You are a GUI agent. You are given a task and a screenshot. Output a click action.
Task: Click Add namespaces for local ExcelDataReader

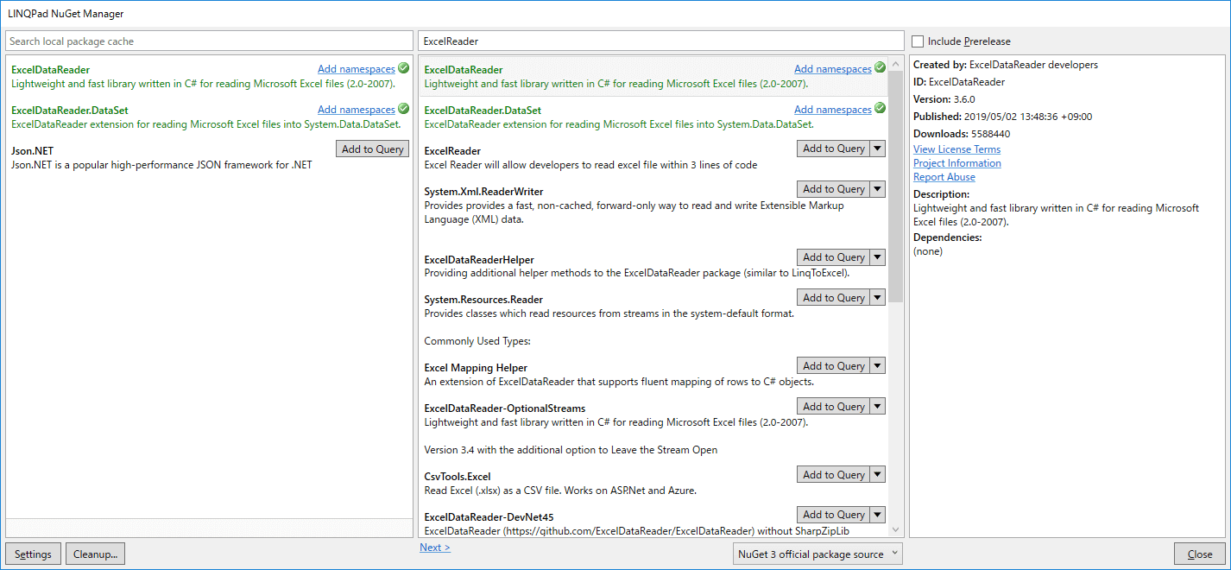point(357,69)
